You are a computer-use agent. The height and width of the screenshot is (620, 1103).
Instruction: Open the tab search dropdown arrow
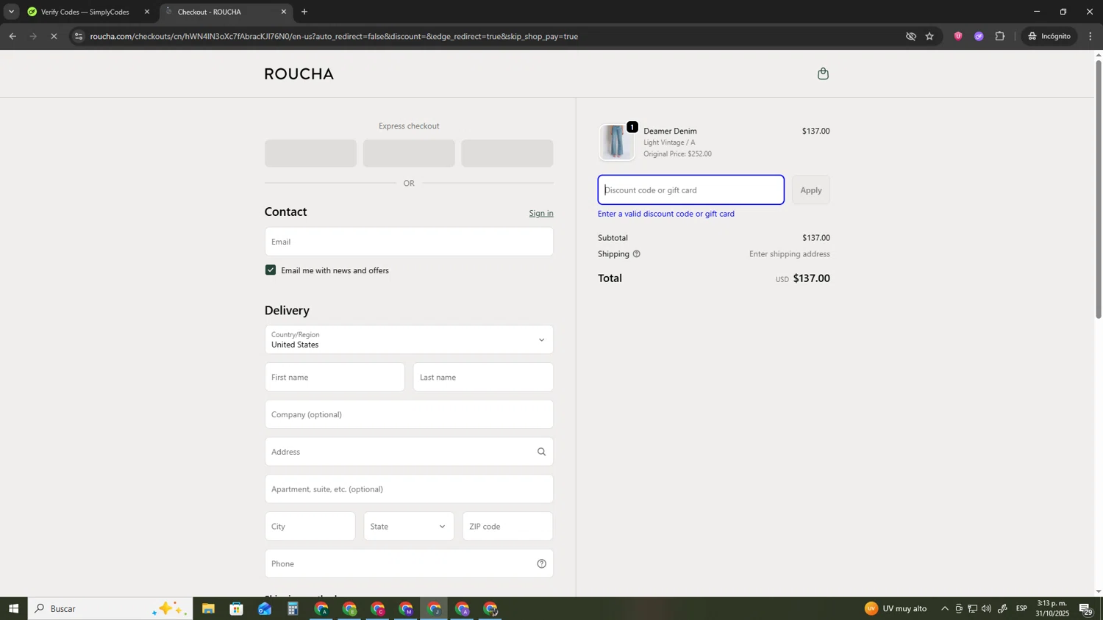coord(11,12)
